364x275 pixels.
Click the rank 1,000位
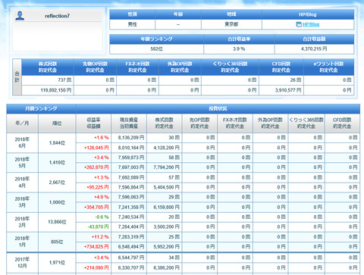[57, 202]
